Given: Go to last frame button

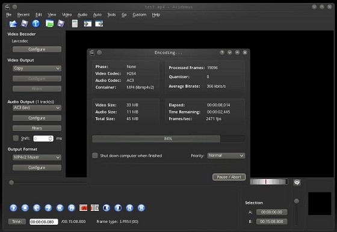Looking at the screenshot, I should point(141,208).
